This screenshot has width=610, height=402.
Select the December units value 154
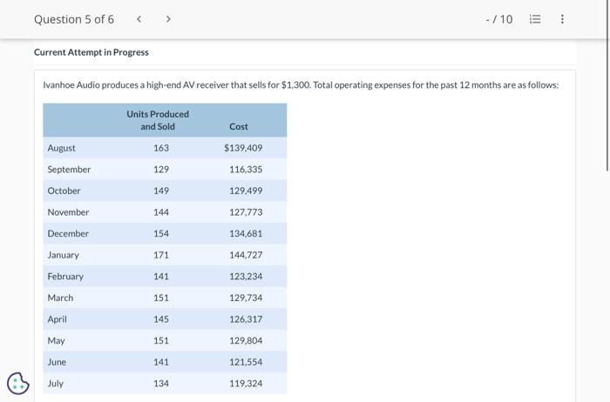[161, 233]
